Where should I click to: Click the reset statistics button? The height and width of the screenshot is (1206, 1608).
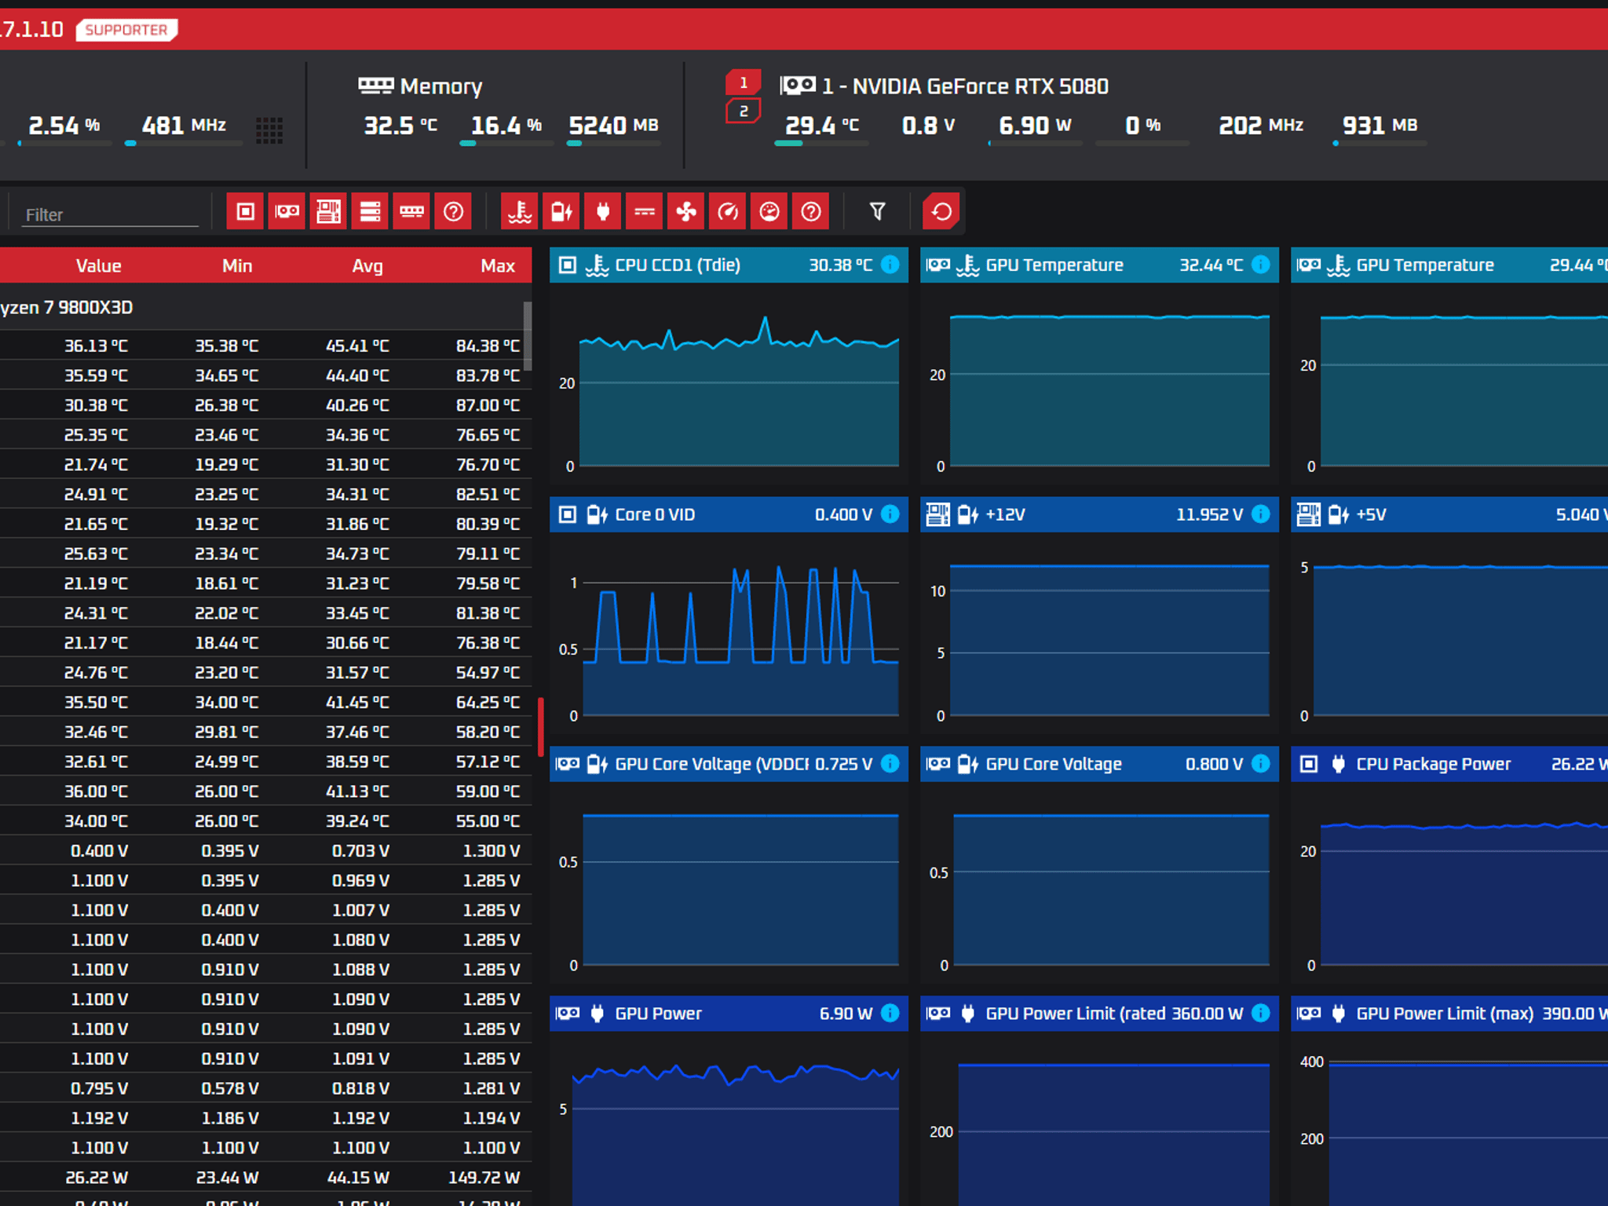point(941,211)
